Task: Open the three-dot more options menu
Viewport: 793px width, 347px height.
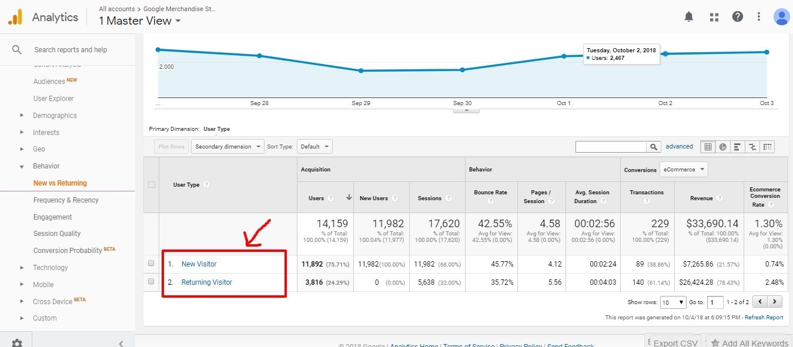Action: (759, 17)
